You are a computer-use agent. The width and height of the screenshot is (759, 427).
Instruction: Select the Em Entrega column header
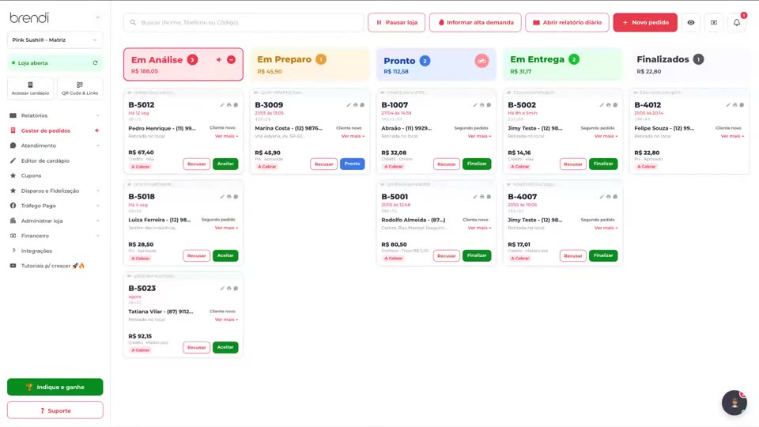[x=562, y=64]
